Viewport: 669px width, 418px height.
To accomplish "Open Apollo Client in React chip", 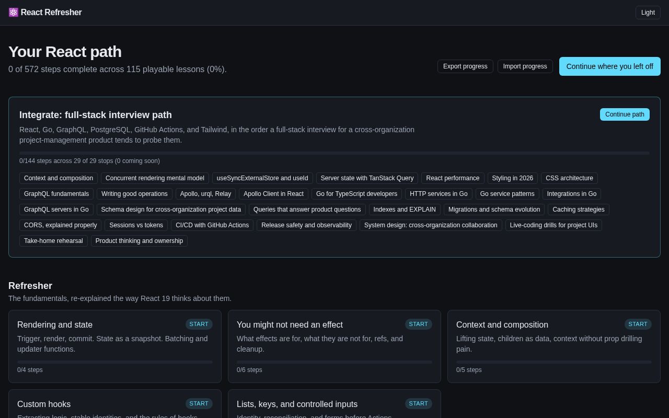I will 273,194.
